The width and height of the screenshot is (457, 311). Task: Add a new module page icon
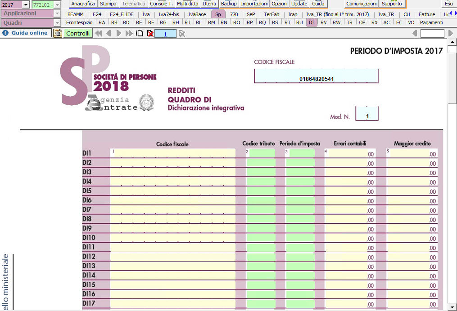pyautogui.click(x=140, y=33)
